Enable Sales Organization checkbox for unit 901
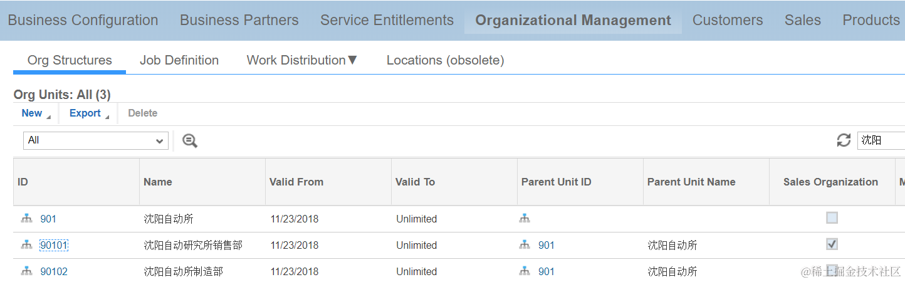The image size is (905, 282). [832, 218]
